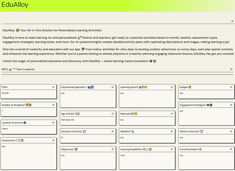Click into the Engagement Strategies text area

[206, 116]
